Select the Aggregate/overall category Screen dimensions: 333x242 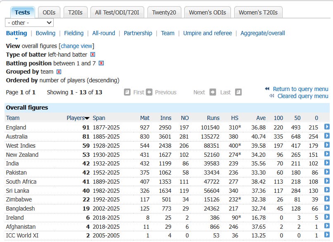263,33
